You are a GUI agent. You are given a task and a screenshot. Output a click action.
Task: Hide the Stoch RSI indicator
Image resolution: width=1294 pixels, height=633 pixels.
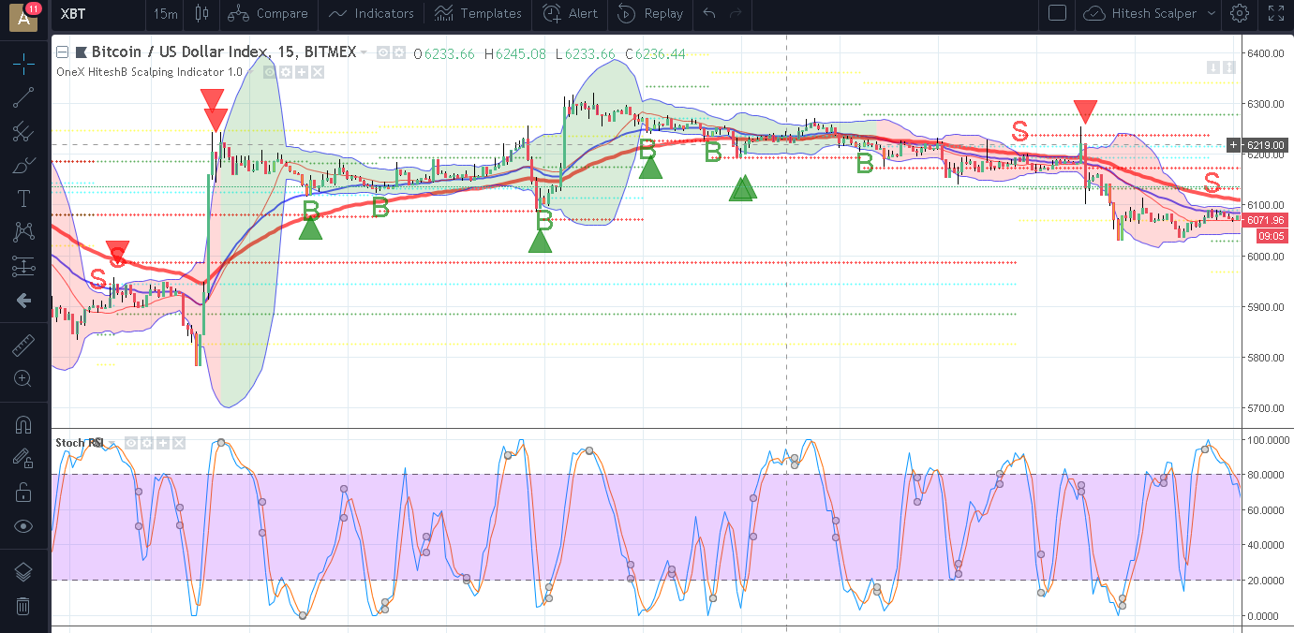[x=131, y=443]
